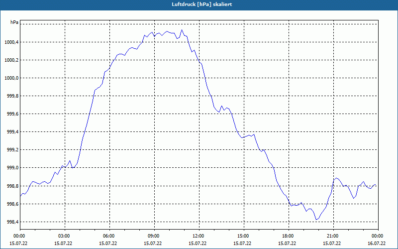
Task: Select the 06:00 time label
Action: 109,236
